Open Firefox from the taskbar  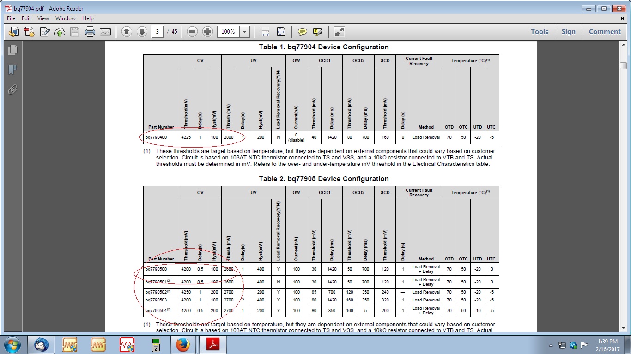[182, 345]
